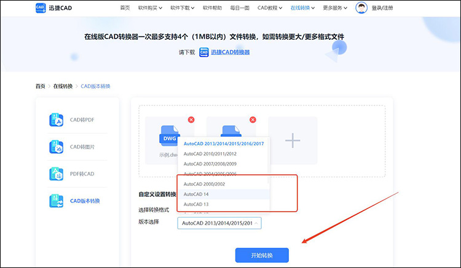Remove the 示例.dwg file with red X
The height and width of the screenshot is (268, 461).
[191, 120]
